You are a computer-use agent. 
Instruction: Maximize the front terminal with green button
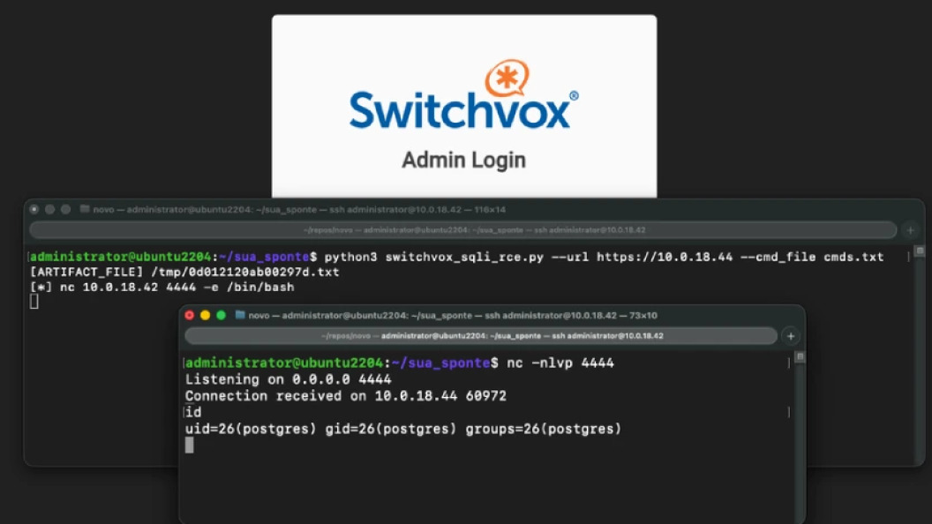point(222,316)
